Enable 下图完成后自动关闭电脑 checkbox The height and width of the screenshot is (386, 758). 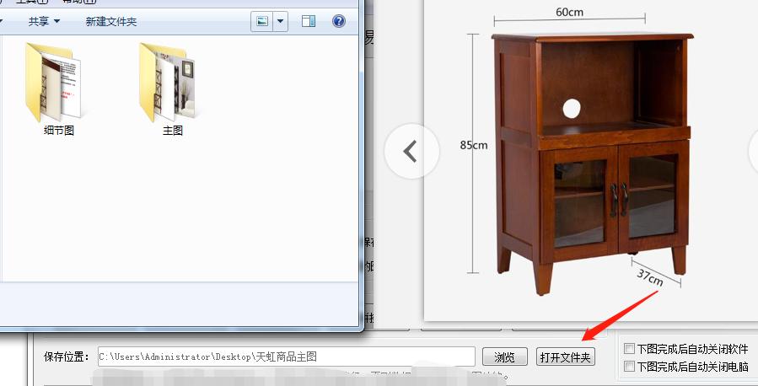(629, 366)
